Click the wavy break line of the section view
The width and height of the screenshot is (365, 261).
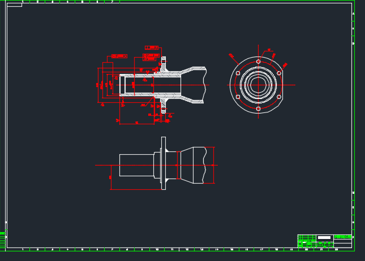pyautogui.click(x=205, y=85)
